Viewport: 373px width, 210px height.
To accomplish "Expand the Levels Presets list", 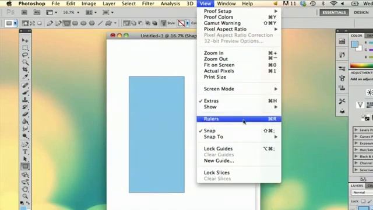I will point(356,130).
